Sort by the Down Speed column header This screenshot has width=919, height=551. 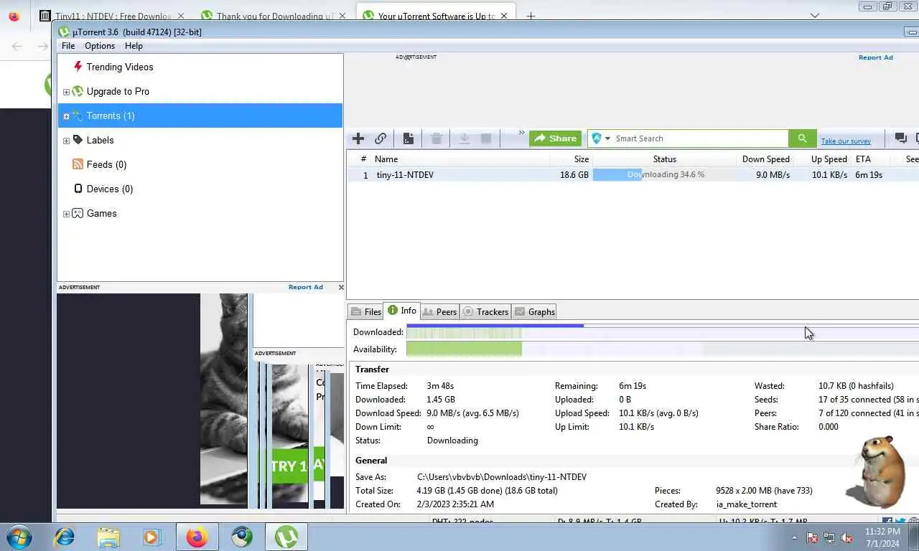coord(765,159)
